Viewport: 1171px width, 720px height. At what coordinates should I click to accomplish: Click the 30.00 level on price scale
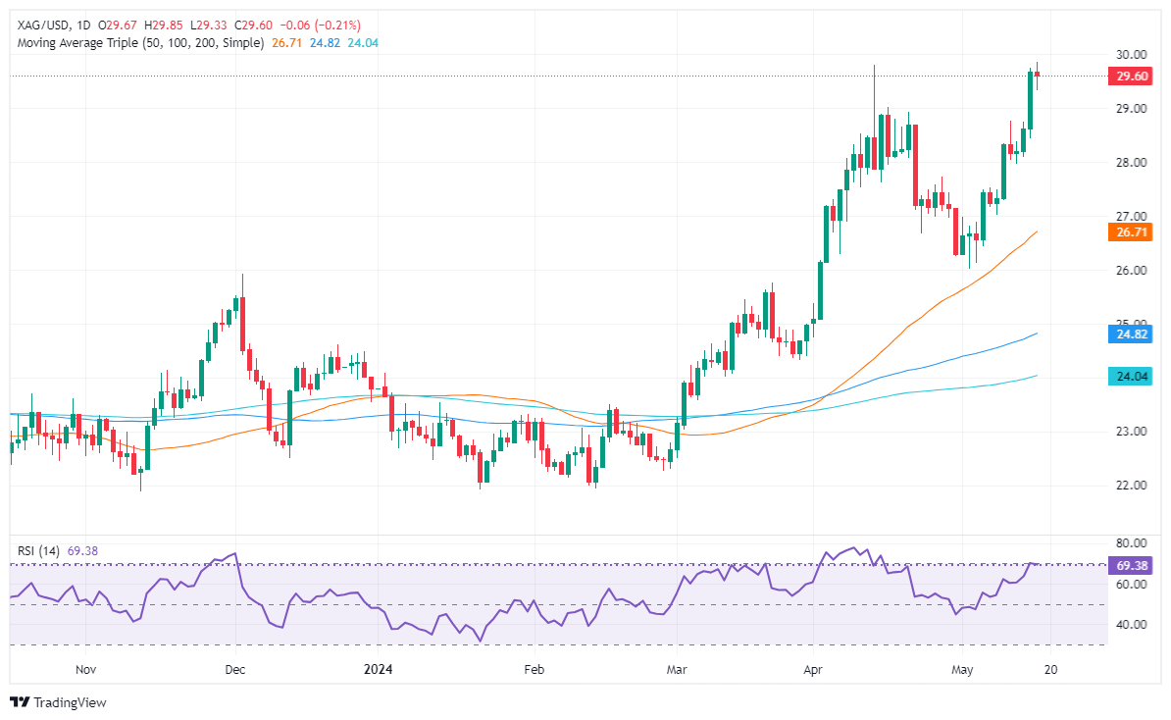click(x=1133, y=55)
